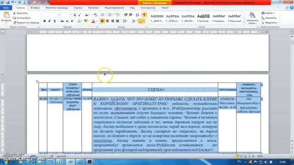Click the numbered list icon
This screenshot has height=165, width=294.
(110, 15)
